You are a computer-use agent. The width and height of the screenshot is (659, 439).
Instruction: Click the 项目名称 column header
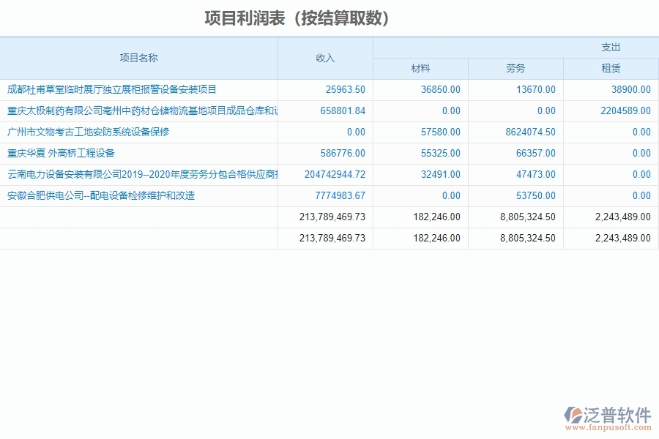[139, 59]
